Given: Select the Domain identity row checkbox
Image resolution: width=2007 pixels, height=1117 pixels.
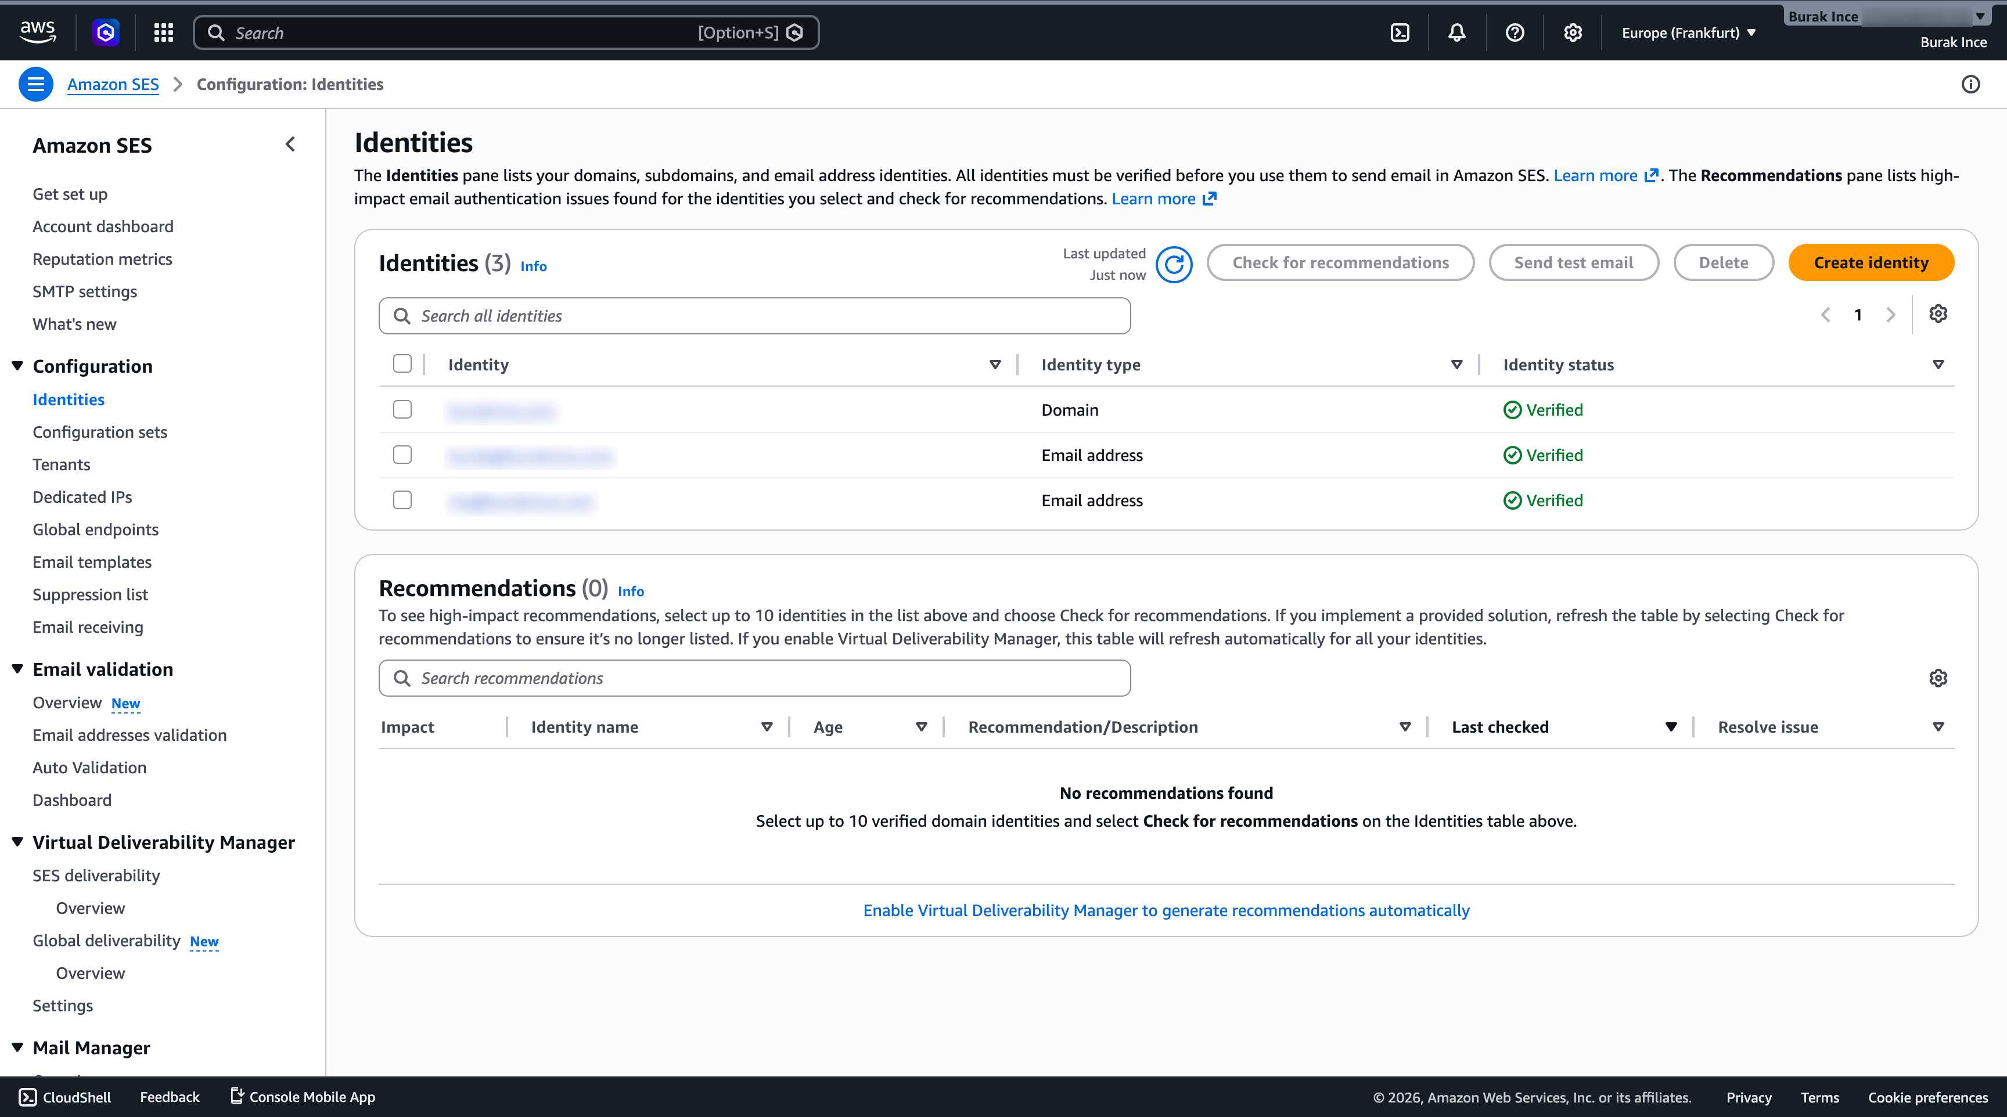Looking at the screenshot, I should point(402,410).
